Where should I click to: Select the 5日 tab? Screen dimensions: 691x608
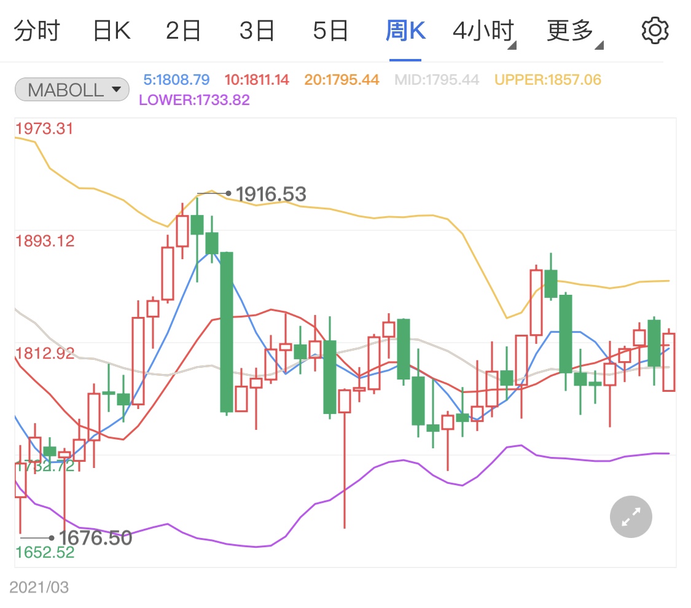click(330, 31)
